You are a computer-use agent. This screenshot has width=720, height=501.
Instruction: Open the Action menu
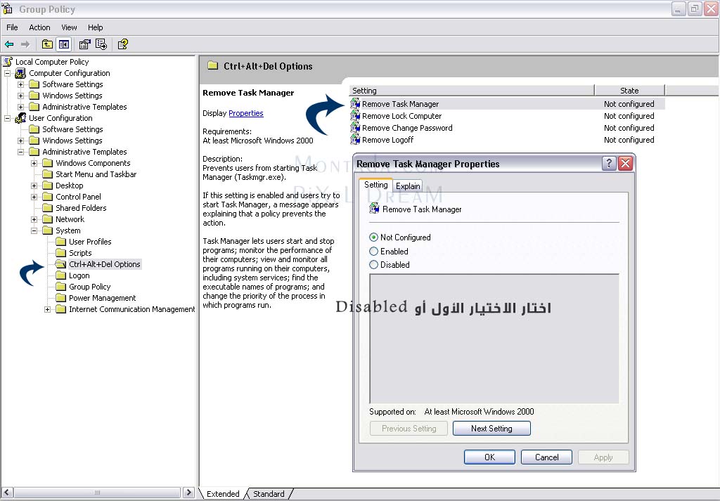[39, 27]
